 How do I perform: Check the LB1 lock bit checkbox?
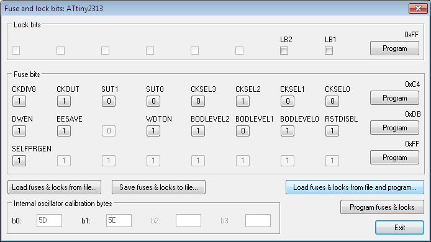(329, 50)
